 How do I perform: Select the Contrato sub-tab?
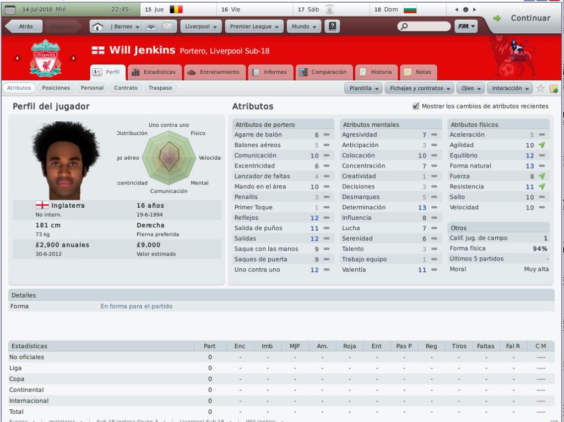126,88
